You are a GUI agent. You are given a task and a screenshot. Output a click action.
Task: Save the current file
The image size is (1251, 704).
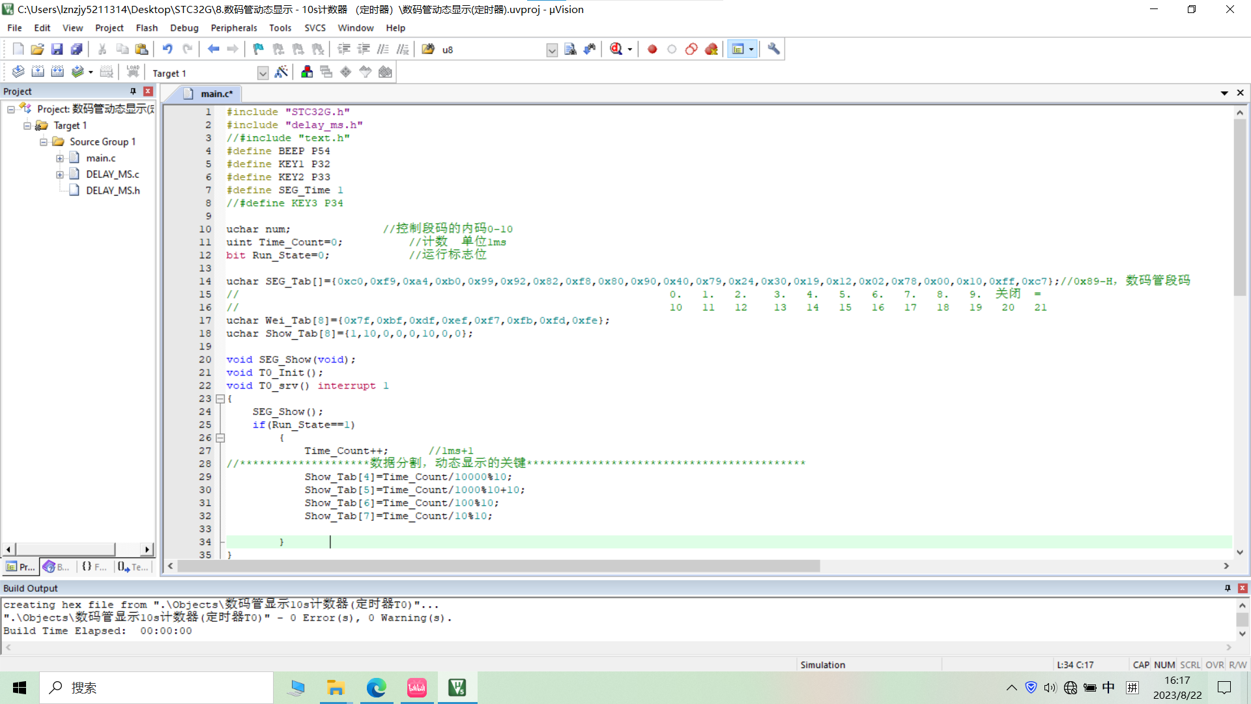click(x=57, y=49)
